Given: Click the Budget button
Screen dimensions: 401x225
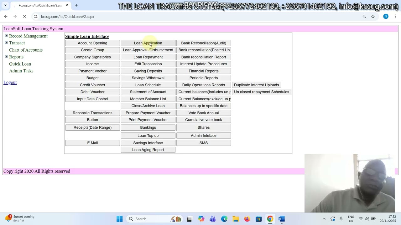Looking at the screenshot, I should (x=92, y=78).
